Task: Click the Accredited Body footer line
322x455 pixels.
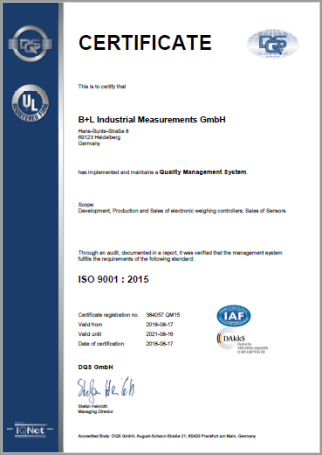Action: [x=167, y=437]
